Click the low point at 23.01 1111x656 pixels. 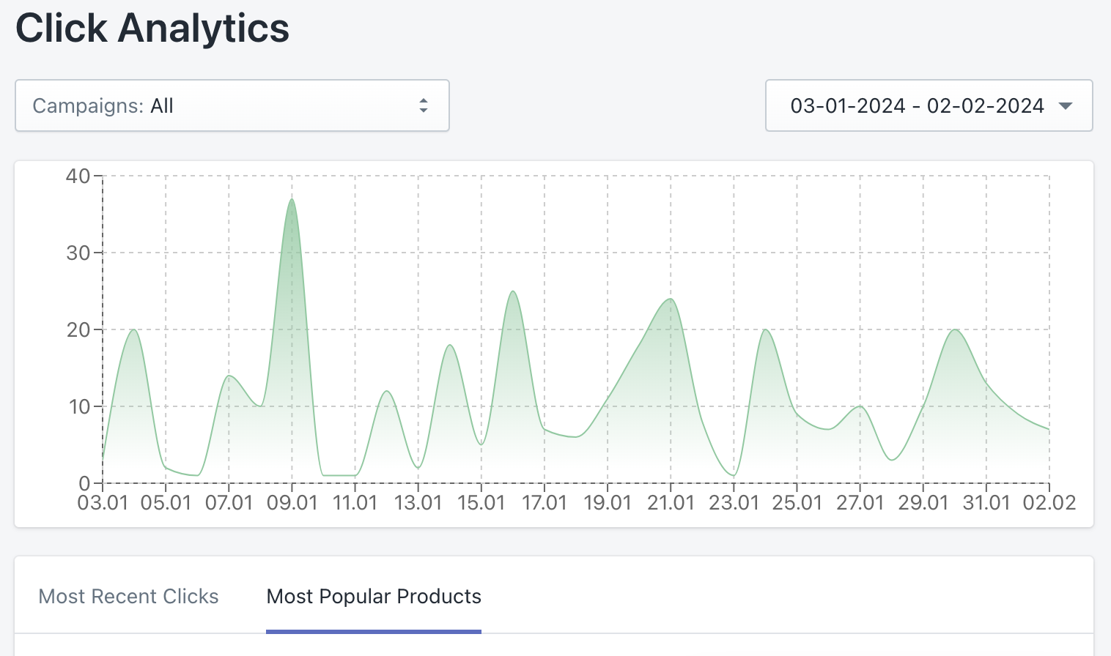(735, 474)
